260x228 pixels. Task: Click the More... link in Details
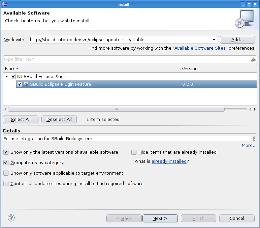pos(249,145)
